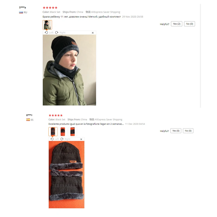
Task: Click the enlarged hat and scarf photo
Action: pos(66,175)
